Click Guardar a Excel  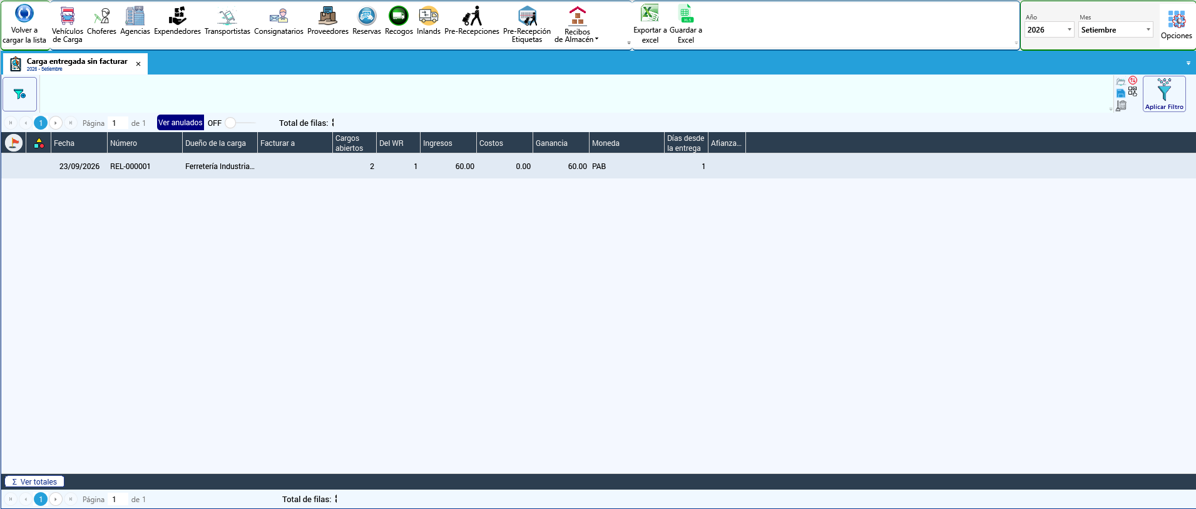click(x=686, y=25)
